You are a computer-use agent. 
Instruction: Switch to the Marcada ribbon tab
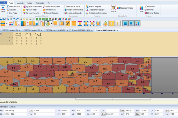pos(20,3)
